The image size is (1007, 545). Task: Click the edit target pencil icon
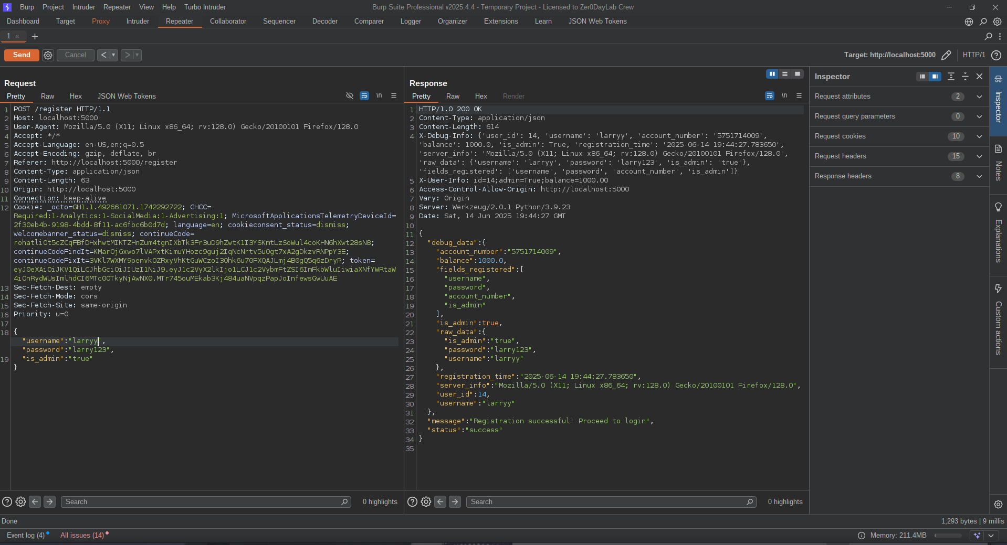pos(946,55)
